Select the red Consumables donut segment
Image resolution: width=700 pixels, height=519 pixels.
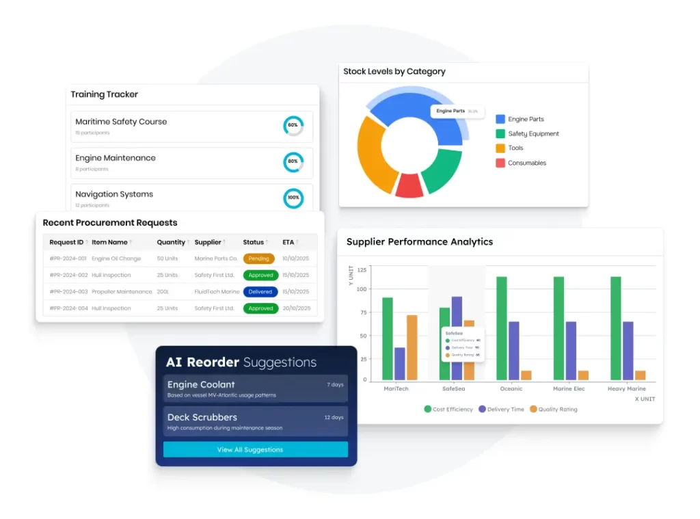pos(409,185)
